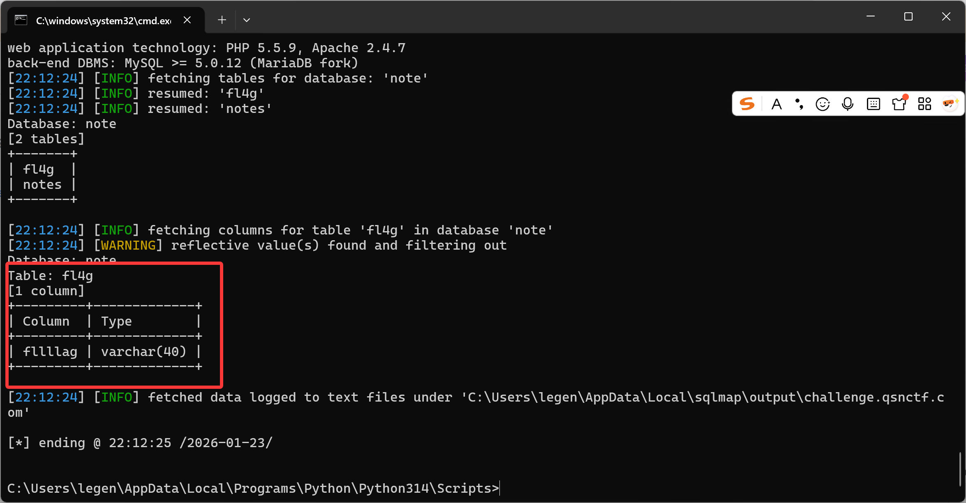This screenshot has width=966, height=503.
Task: Open the Sogou toolbox grid icon
Action: [x=924, y=104]
